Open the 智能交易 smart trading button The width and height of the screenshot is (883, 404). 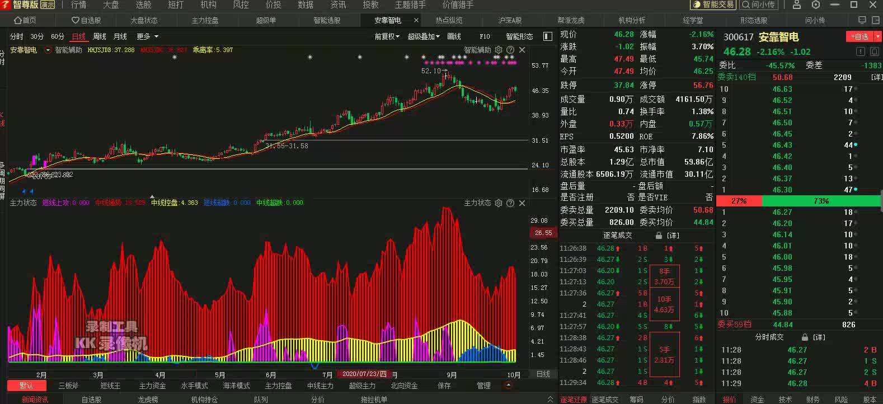(713, 4)
